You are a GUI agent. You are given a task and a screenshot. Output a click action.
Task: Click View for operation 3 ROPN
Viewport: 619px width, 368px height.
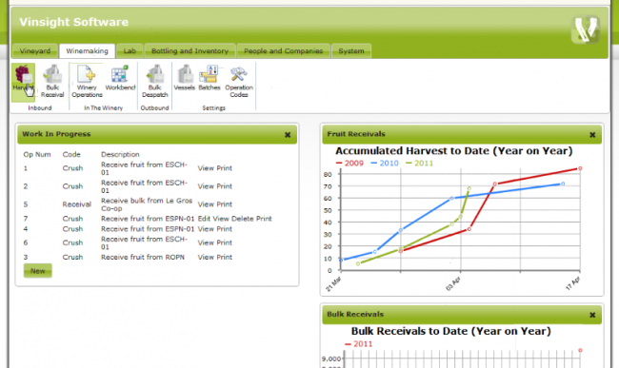pyautogui.click(x=206, y=257)
